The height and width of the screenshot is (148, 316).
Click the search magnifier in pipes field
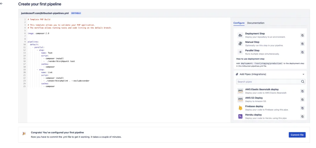302,82
